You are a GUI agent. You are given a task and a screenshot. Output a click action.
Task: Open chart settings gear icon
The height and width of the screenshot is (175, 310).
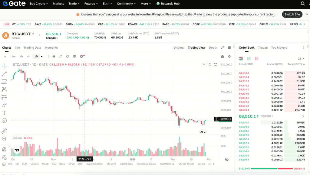[229, 57]
